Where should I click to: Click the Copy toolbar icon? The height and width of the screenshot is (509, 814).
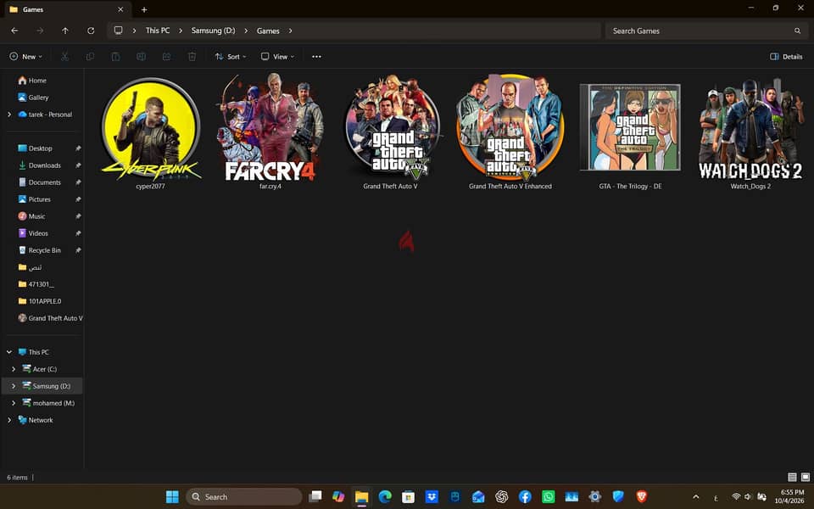click(x=91, y=57)
